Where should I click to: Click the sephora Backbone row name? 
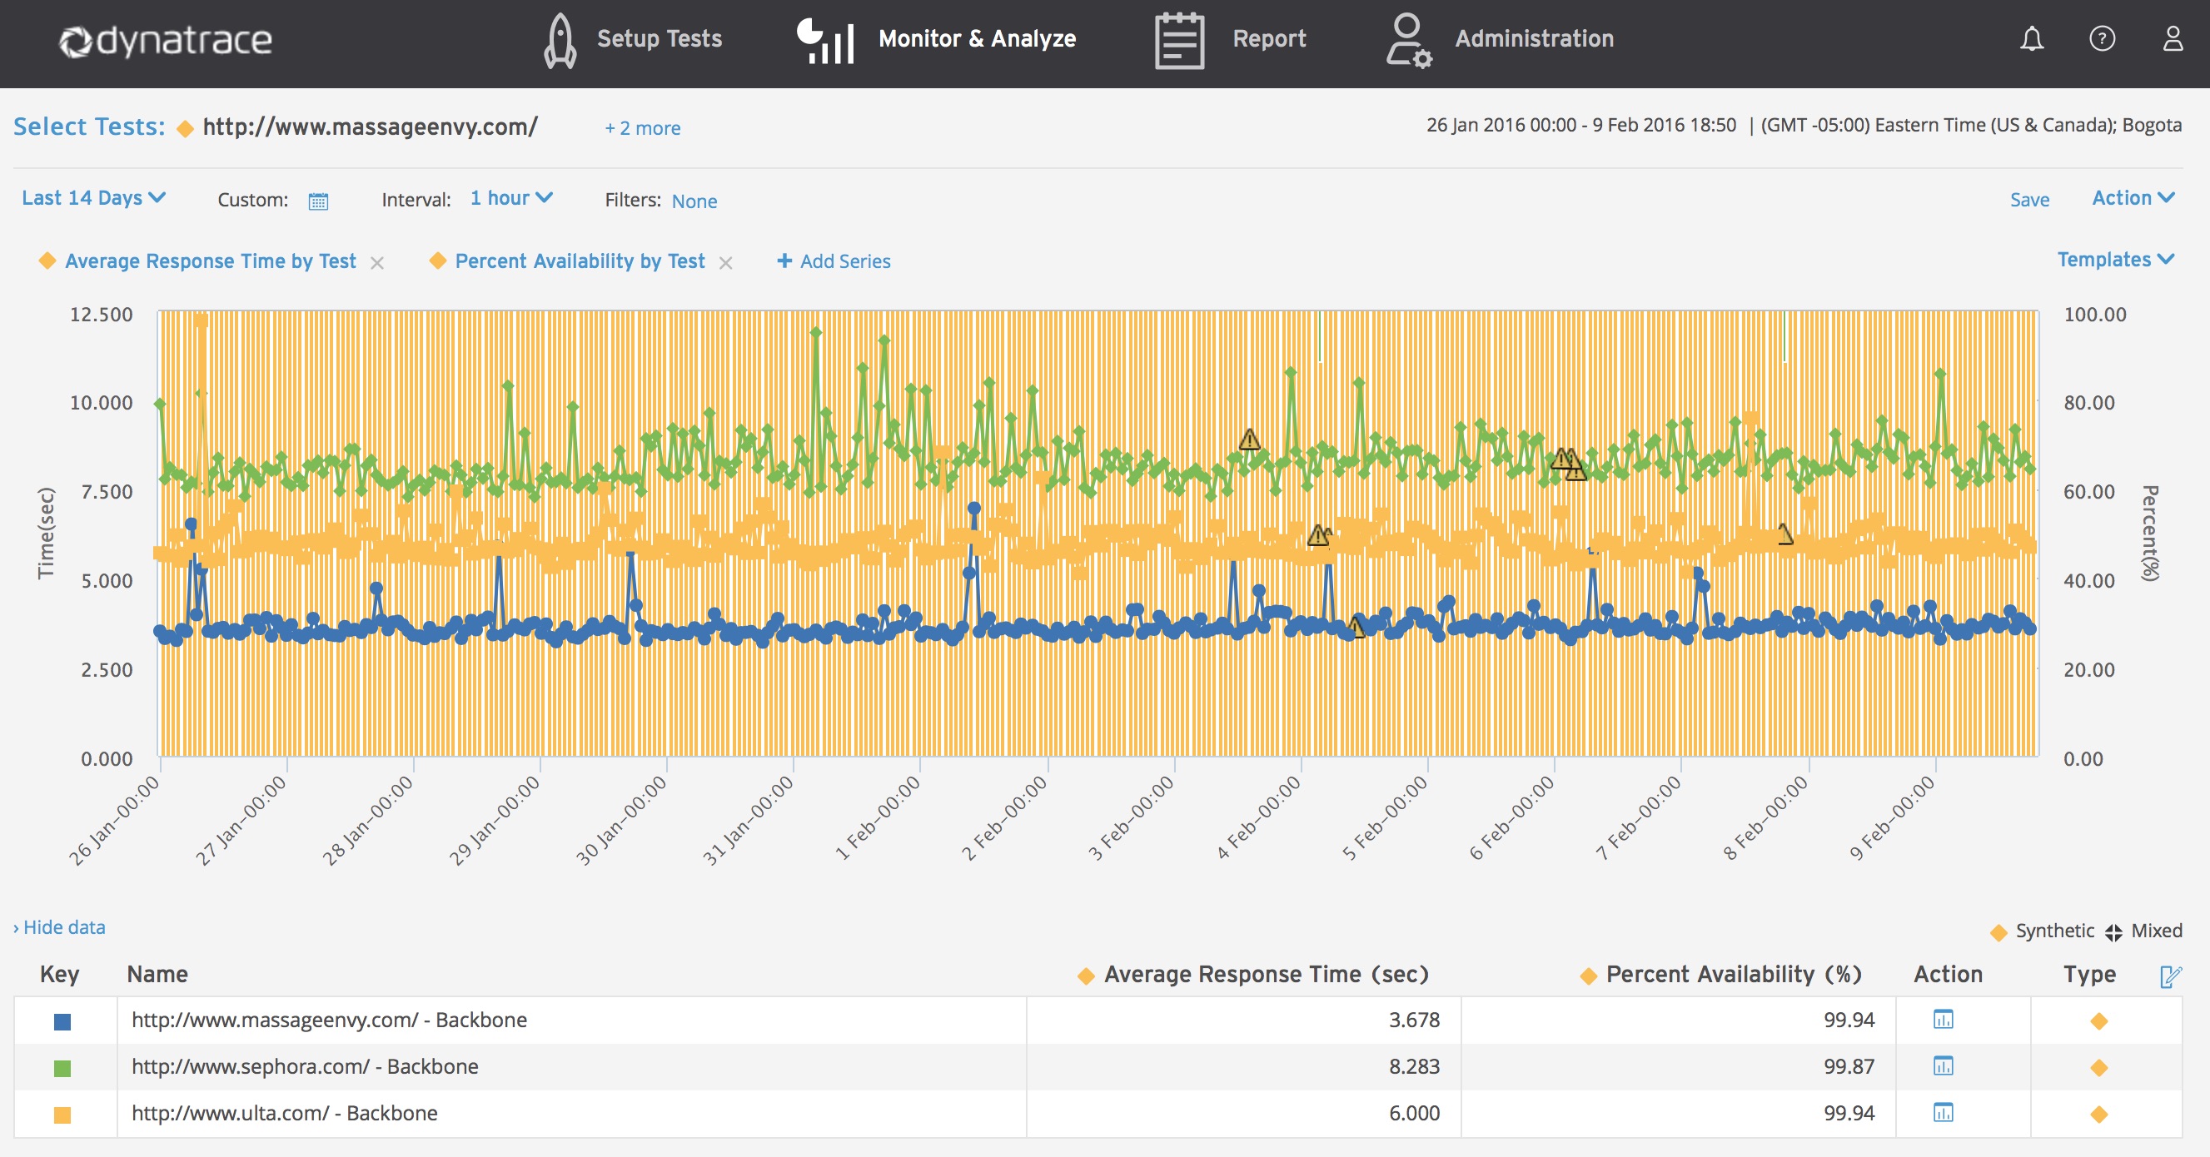(x=305, y=1066)
